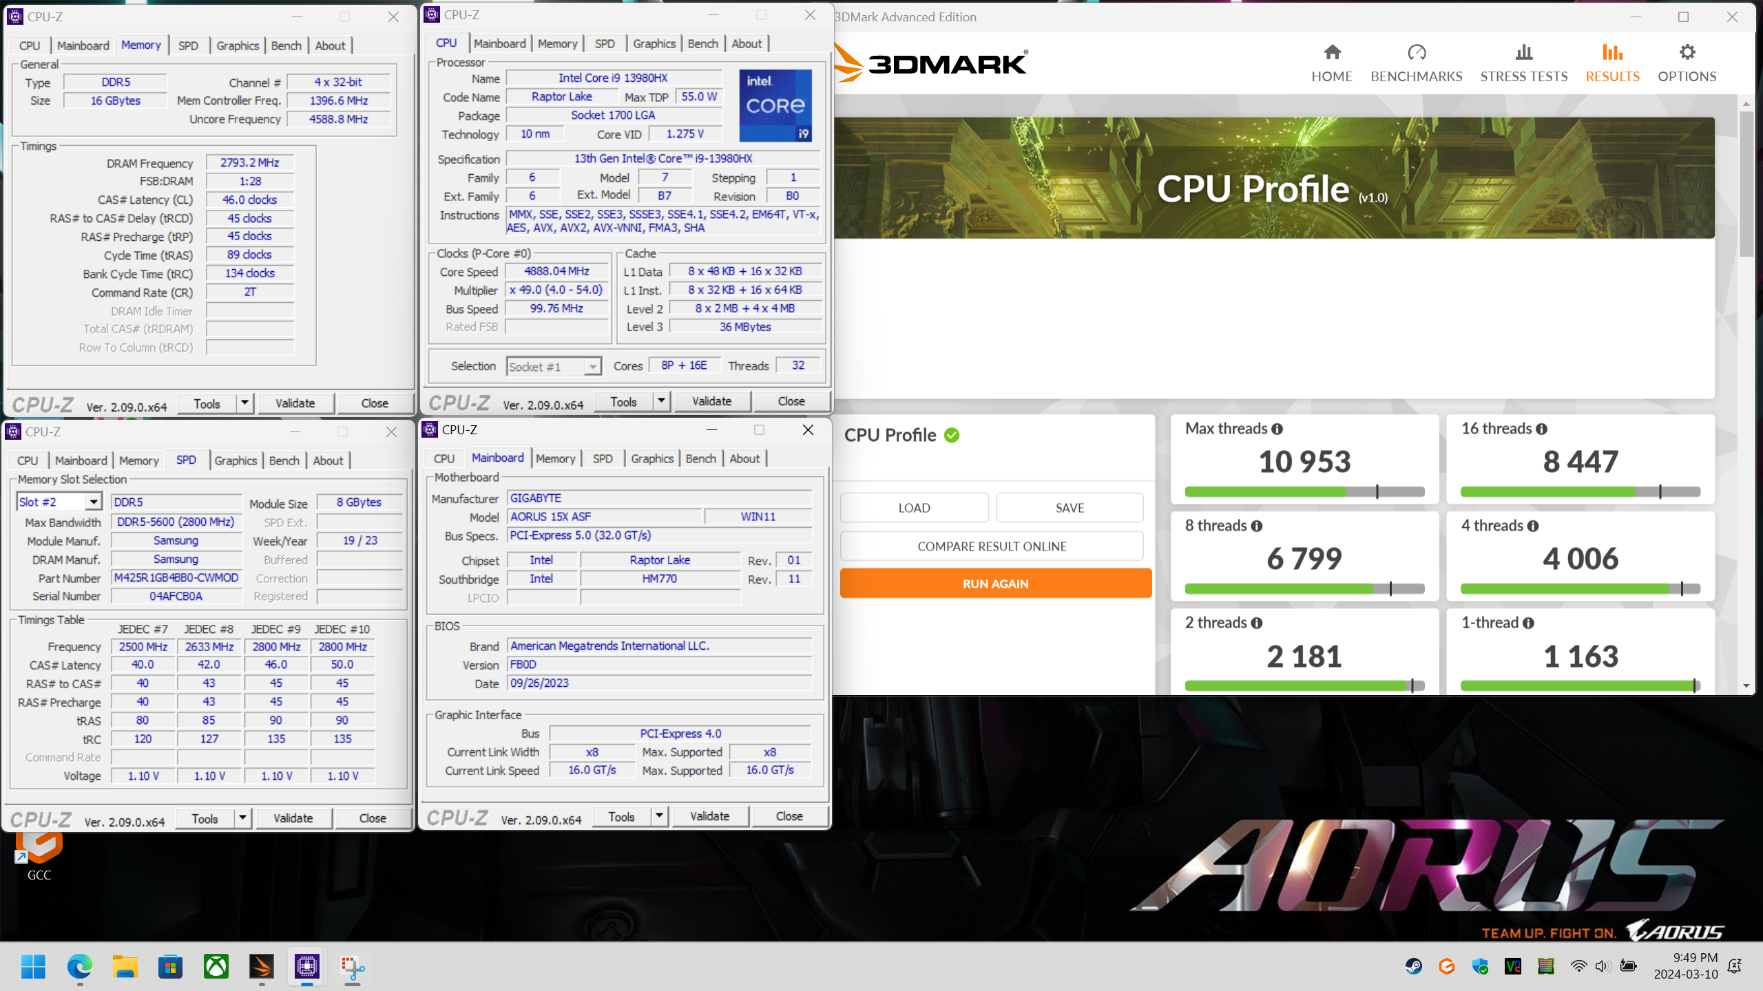
Task: Open File Explorer from the taskbar
Action: click(125, 966)
